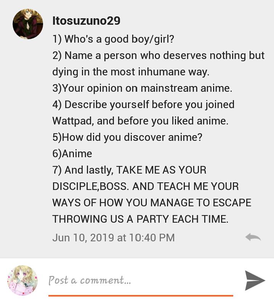Select "How did you discover anime?" question
The image size is (274, 303).
click(x=127, y=137)
